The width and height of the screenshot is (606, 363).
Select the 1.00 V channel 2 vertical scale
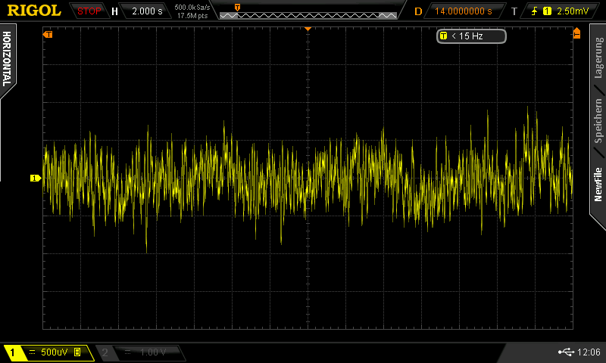pyautogui.click(x=153, y=352)
